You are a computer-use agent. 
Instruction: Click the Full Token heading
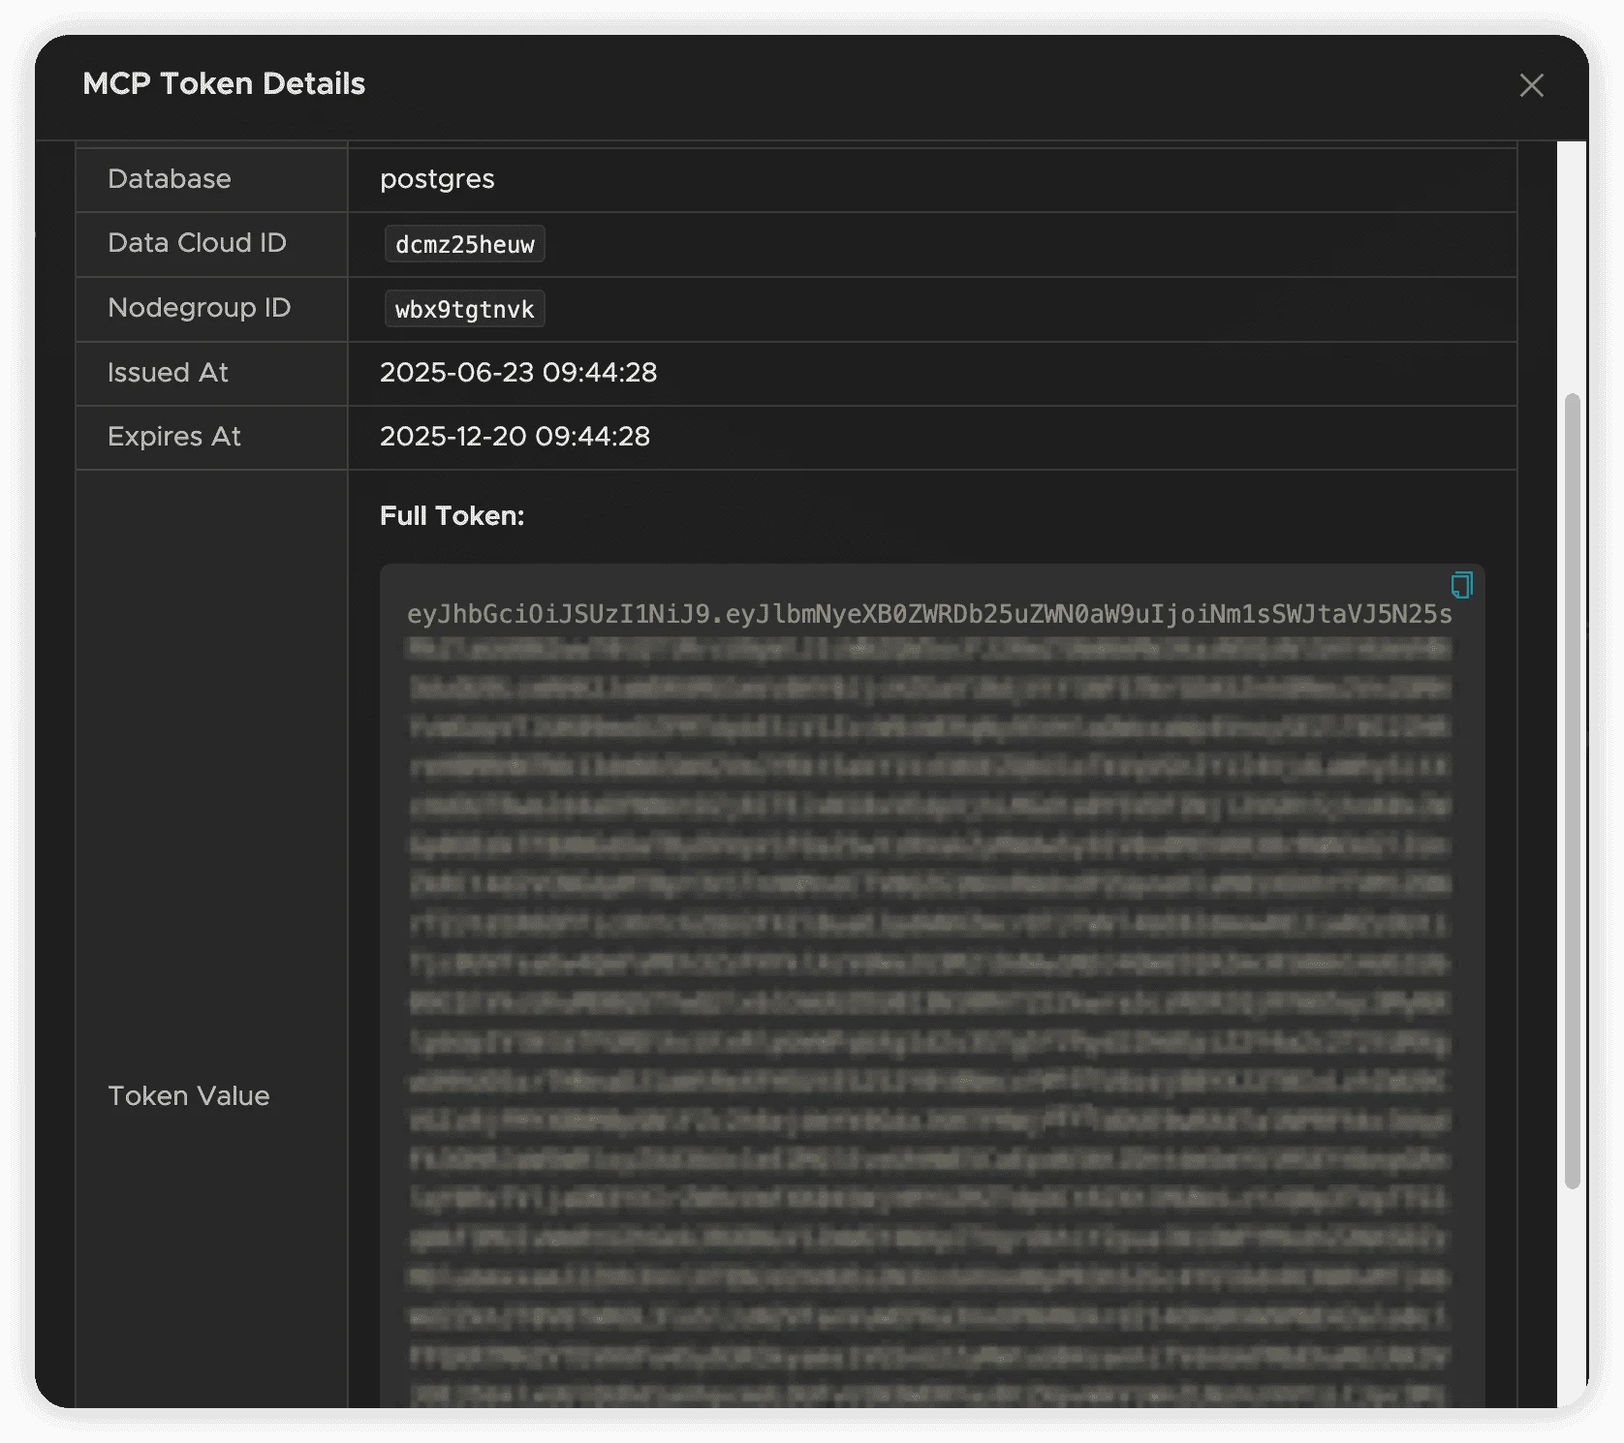coord(452,516)
